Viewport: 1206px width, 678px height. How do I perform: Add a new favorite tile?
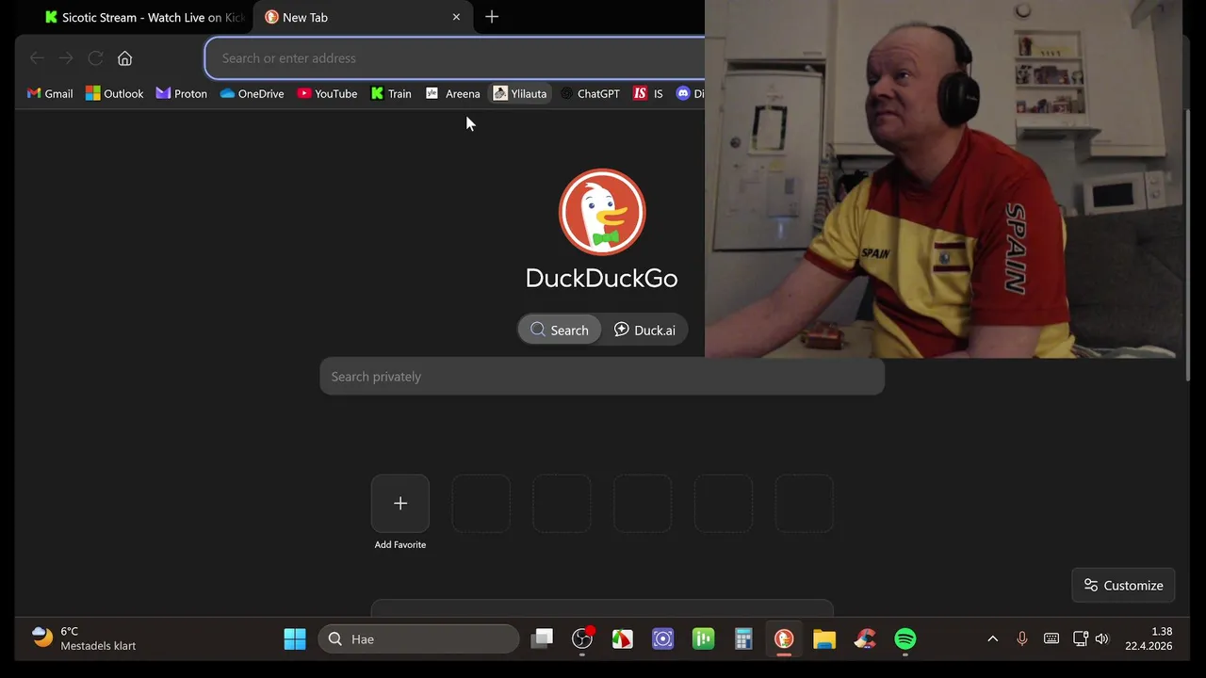pyautogui.click(x=400, y=504)
